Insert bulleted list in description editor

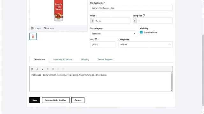[x=47, y=69]
